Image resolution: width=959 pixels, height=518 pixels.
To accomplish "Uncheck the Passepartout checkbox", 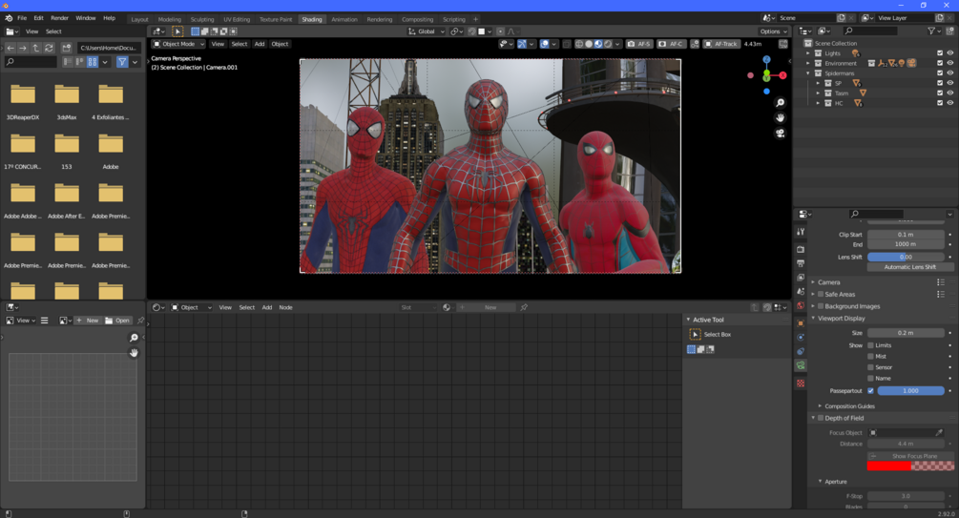I will (870, 391).
